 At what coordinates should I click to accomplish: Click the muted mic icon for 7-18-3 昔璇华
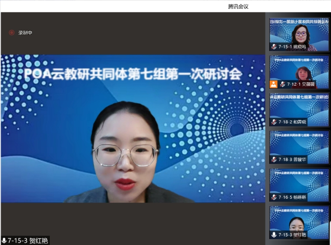point(274,160)
